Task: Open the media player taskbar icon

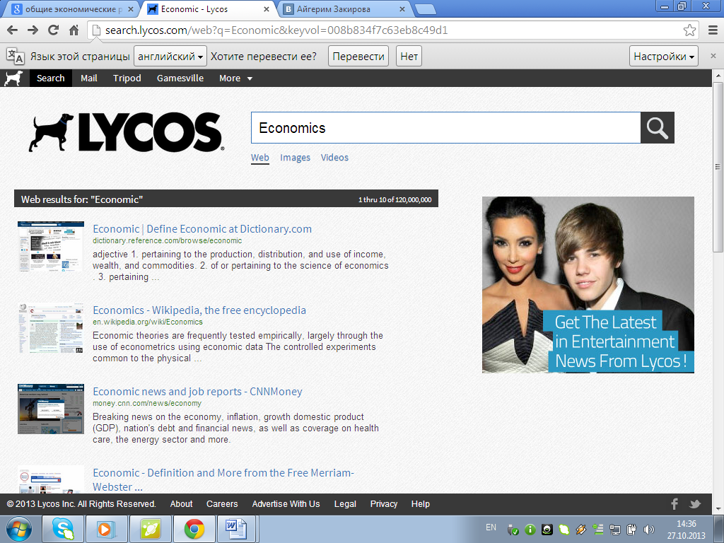Action: (x=106, y=529)
